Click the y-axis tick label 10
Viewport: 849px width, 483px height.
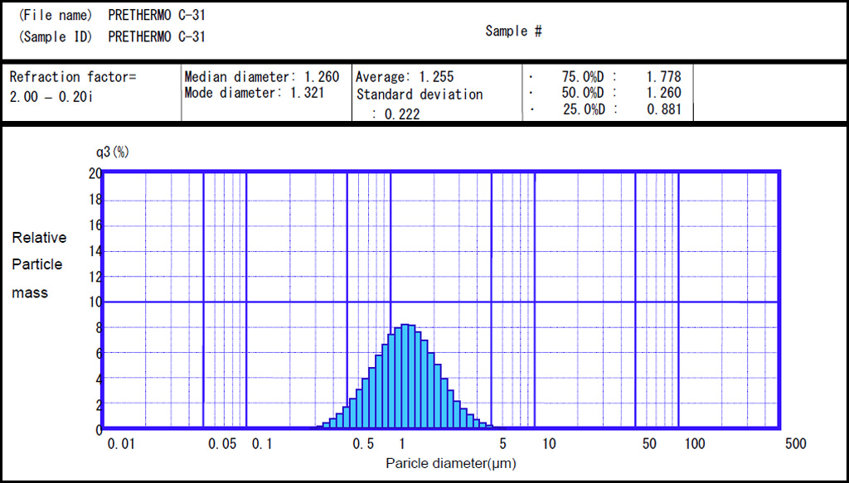click(x=95, y=302)
